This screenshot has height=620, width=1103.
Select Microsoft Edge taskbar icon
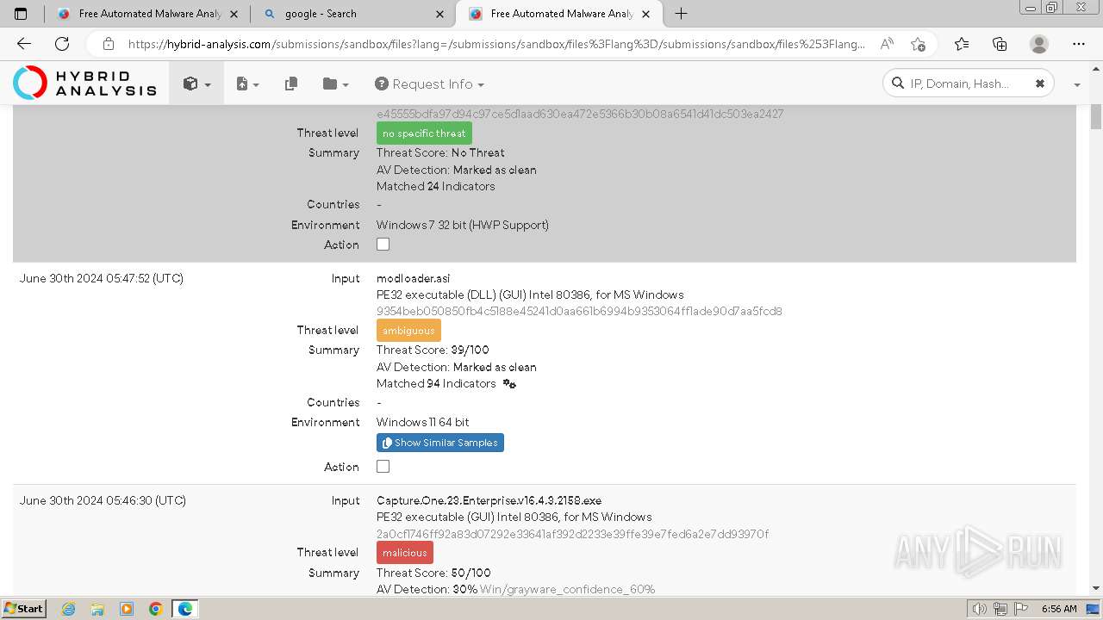[x=184, y=609]
